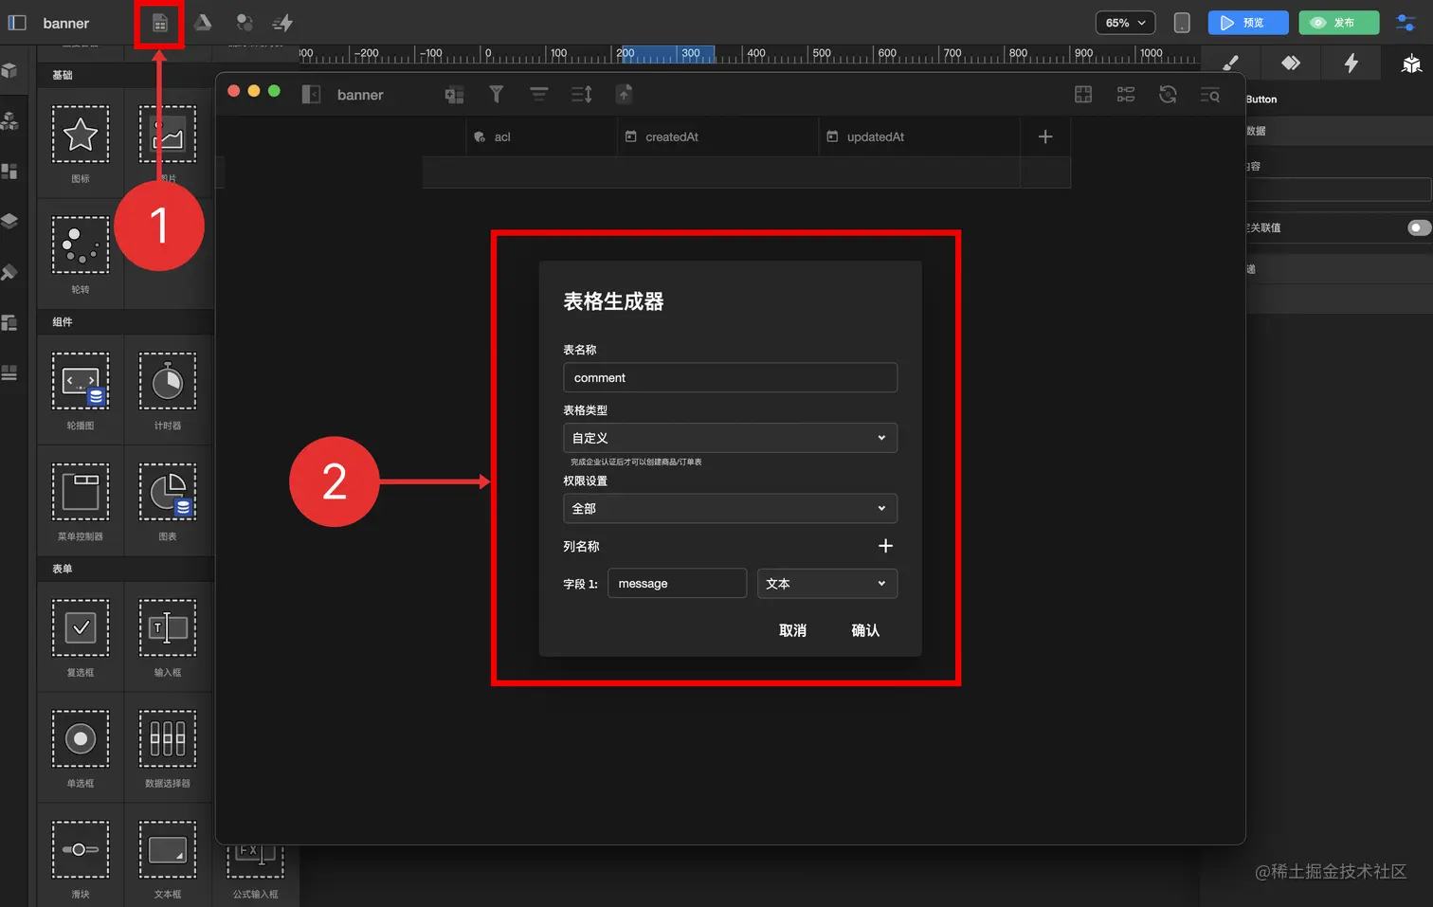1433x907 pixels.
Task: Click the export upload icon in table window
Action: pyautogui.click(x=624, y=94)
